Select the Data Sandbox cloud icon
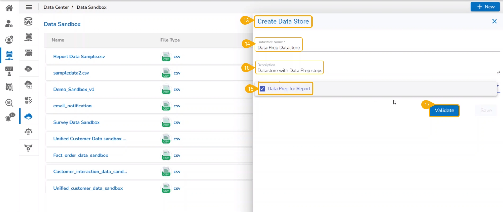The width and height of the screenshot is (503, 212). pyautogui.click(x=28, y=116)
